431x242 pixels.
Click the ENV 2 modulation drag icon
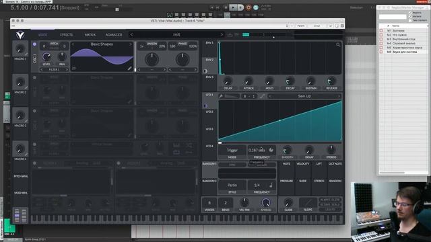coord(205,71)
